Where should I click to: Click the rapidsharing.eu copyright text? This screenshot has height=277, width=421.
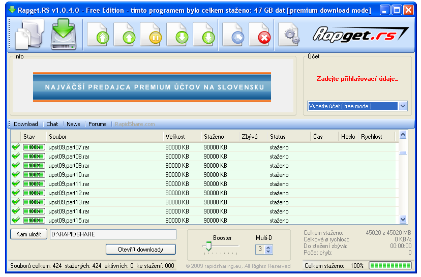pyautogui.click(x=238, y=266)
